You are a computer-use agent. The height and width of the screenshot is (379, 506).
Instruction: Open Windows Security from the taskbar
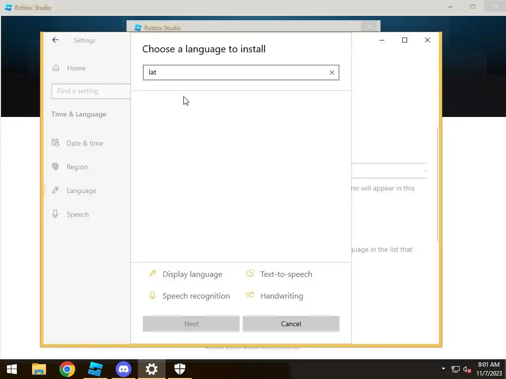click(x=180, y=369)
